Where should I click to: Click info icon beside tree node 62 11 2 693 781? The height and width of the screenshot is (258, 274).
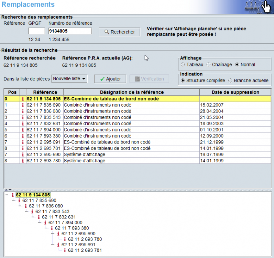click(x=65, y=250)
